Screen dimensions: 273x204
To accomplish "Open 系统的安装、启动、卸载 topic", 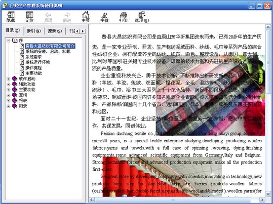I will tap(48, 51).
